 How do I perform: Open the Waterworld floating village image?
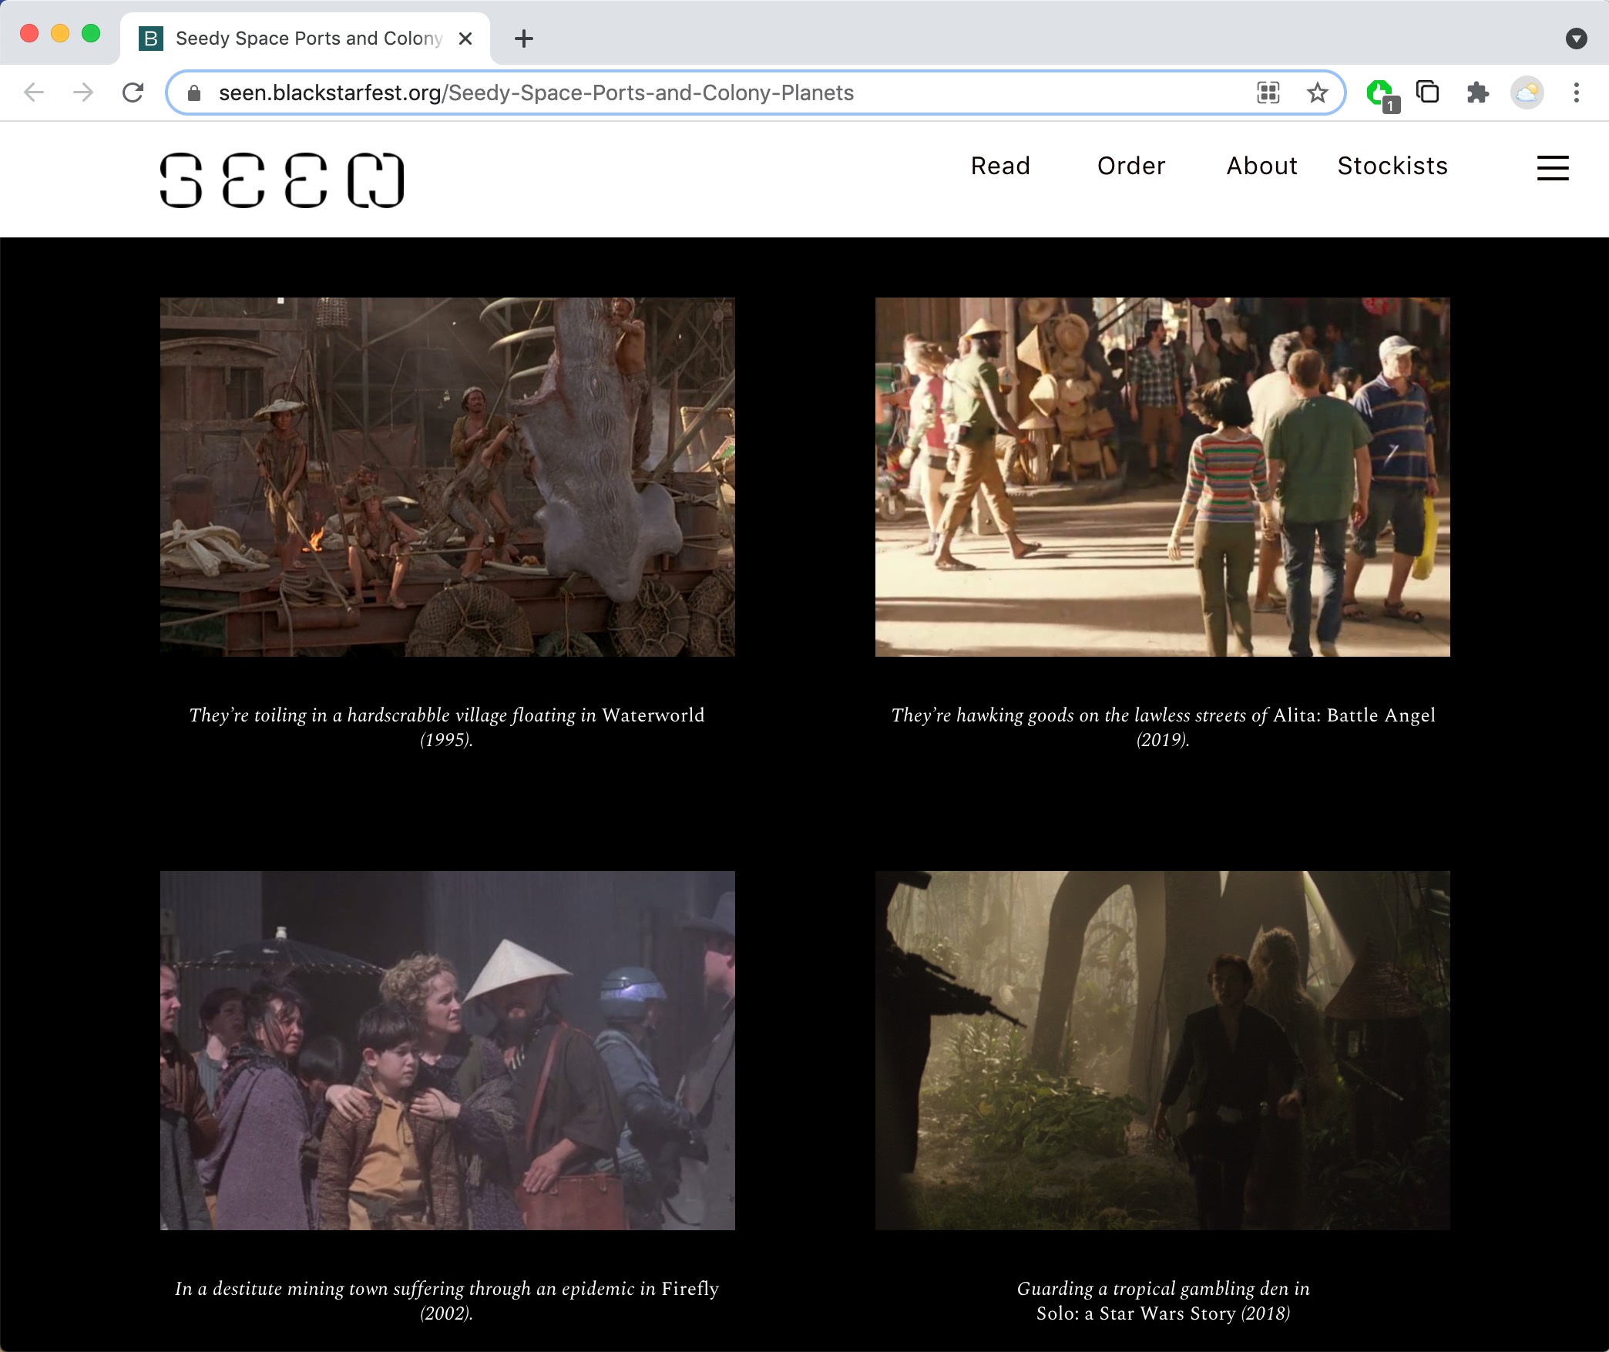[447, 476]
